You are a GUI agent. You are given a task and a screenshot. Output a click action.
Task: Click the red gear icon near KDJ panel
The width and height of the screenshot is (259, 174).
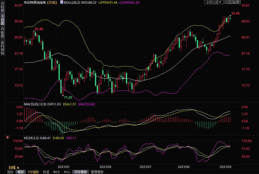pyautogui.click(x=8, y=137)
